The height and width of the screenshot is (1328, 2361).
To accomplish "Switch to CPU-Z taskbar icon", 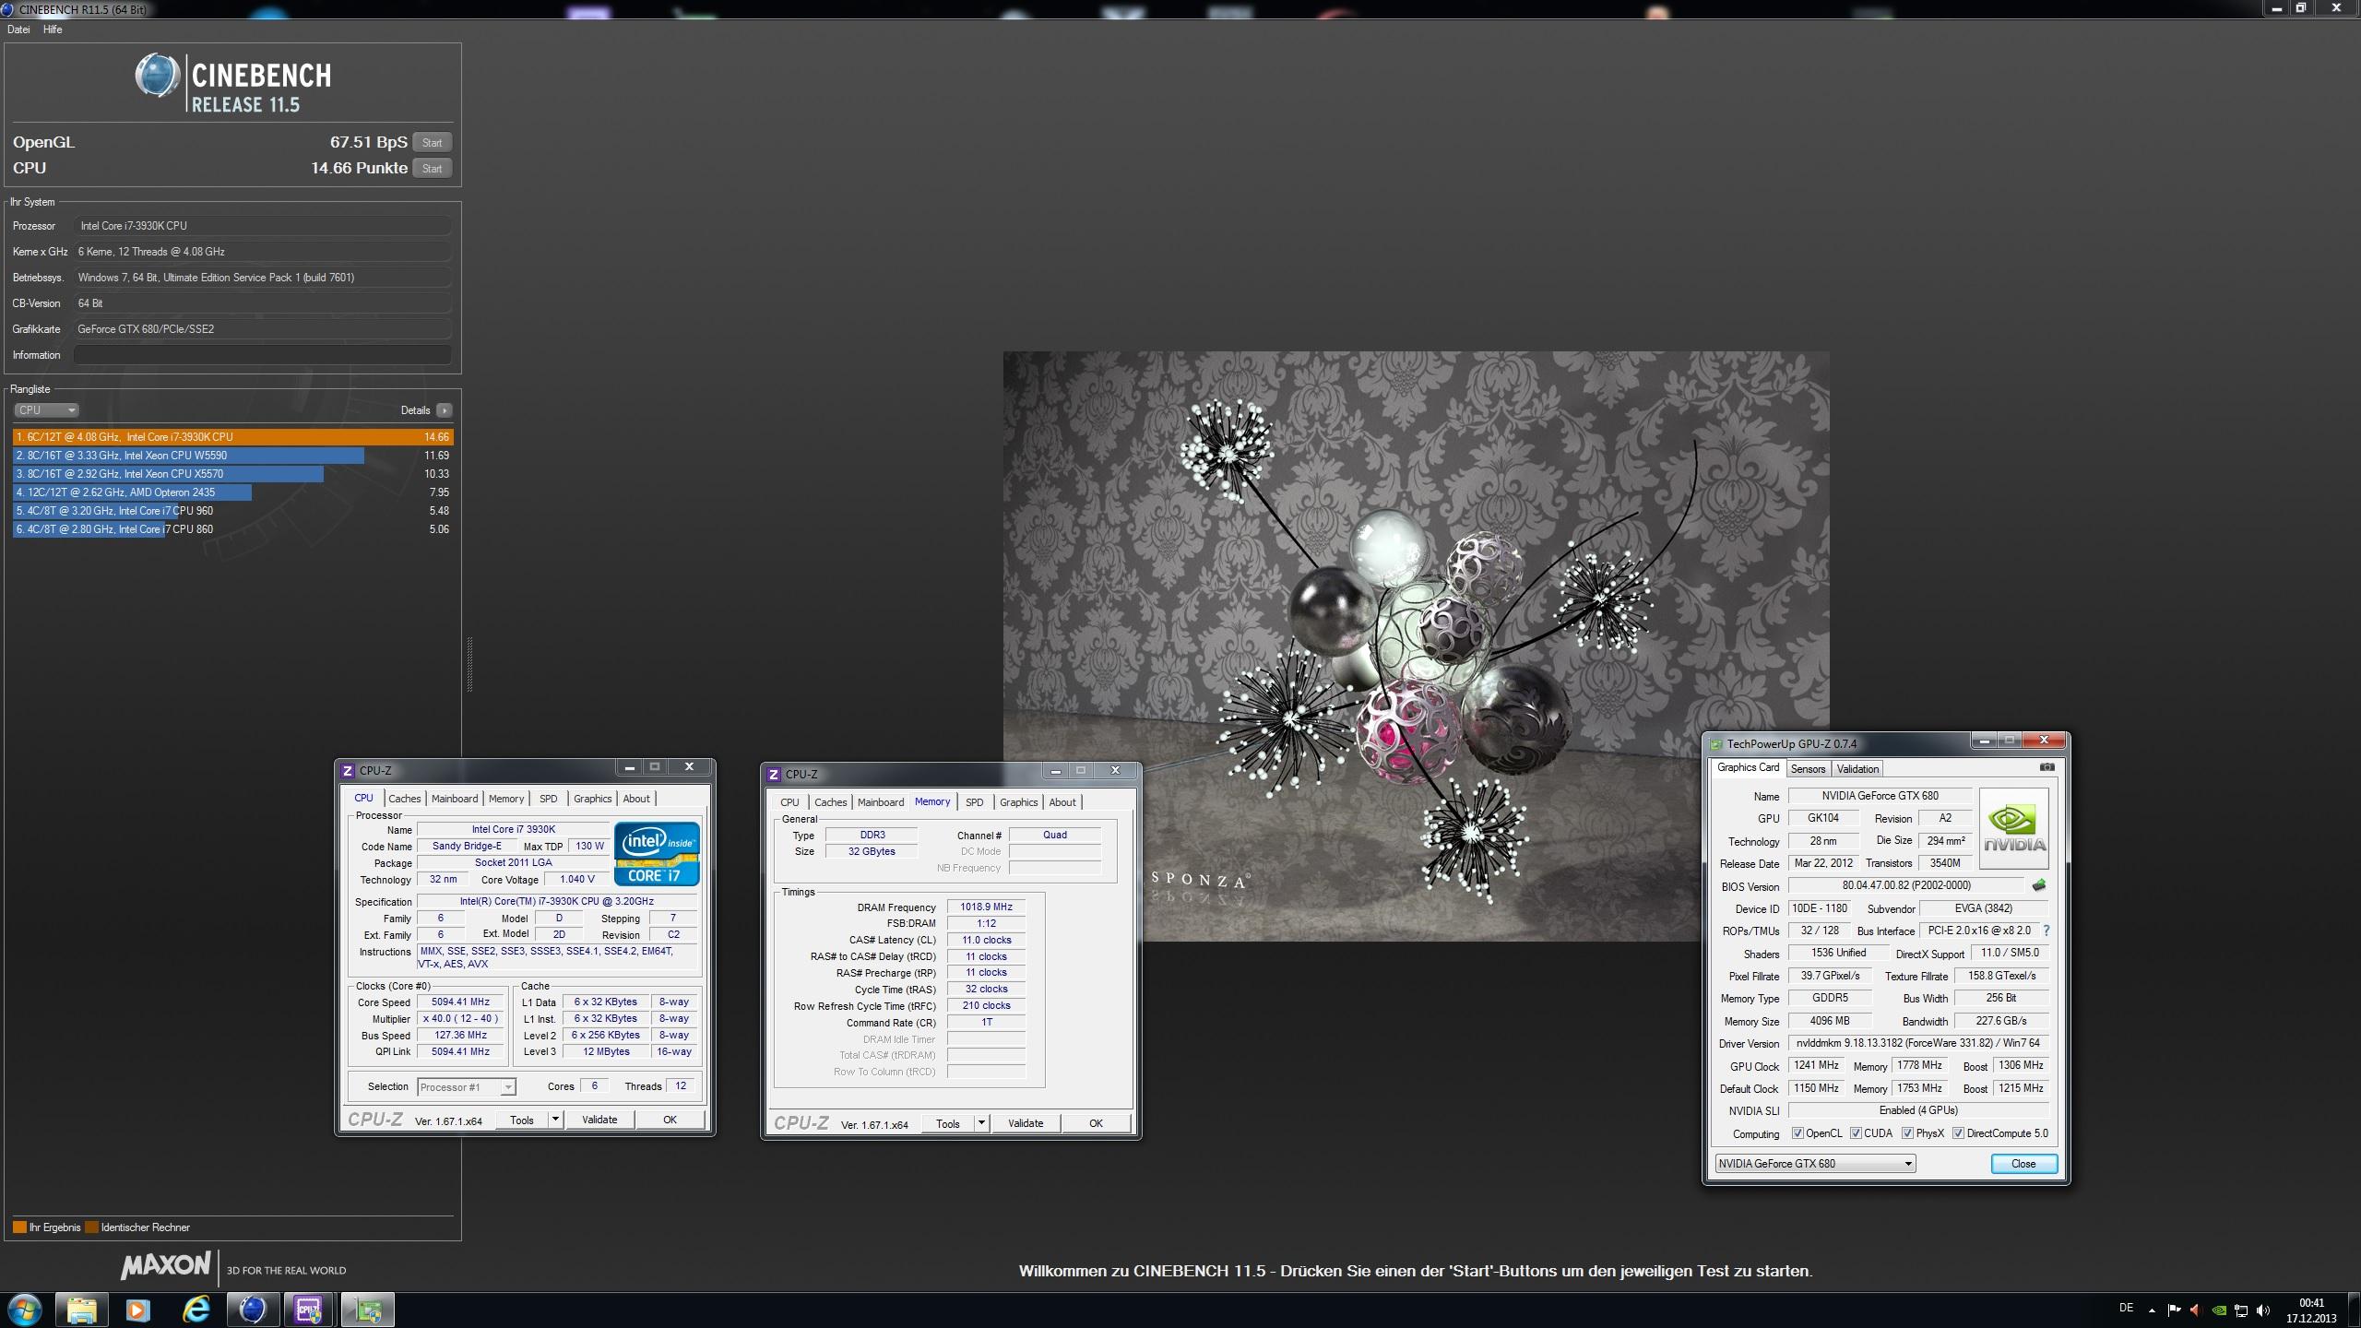I will pyautogui.click(x=309, y=1310).
